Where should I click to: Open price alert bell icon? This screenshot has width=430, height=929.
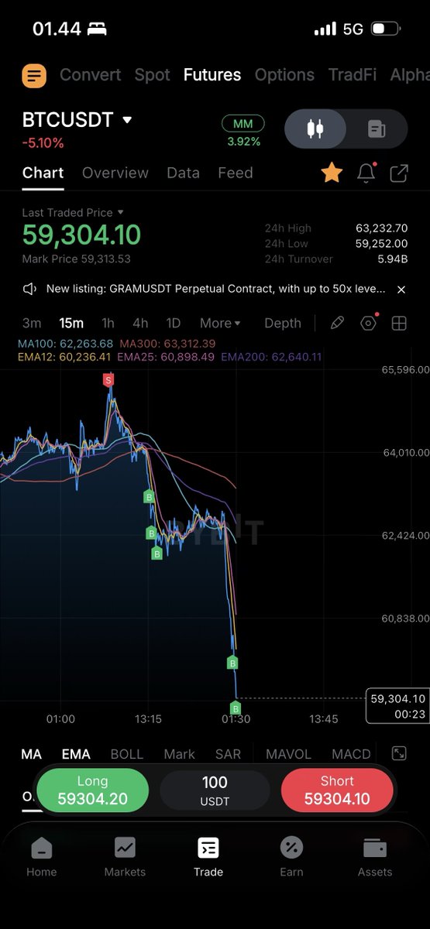[x=366, y=173]
